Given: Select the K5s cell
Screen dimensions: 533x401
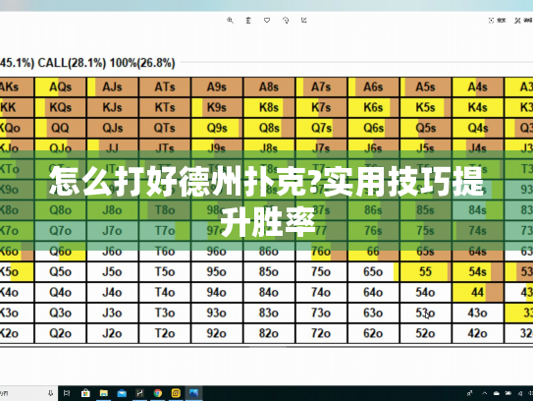Looking at the screenshot, I should pos(426,107).
